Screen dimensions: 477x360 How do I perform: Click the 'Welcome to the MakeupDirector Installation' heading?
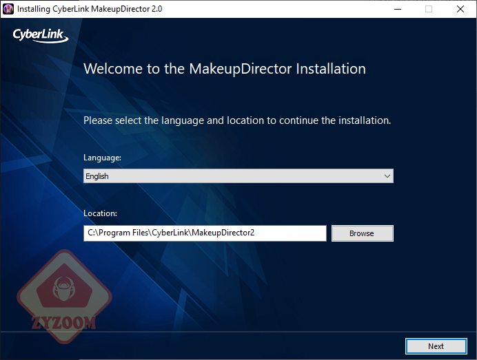225,69
